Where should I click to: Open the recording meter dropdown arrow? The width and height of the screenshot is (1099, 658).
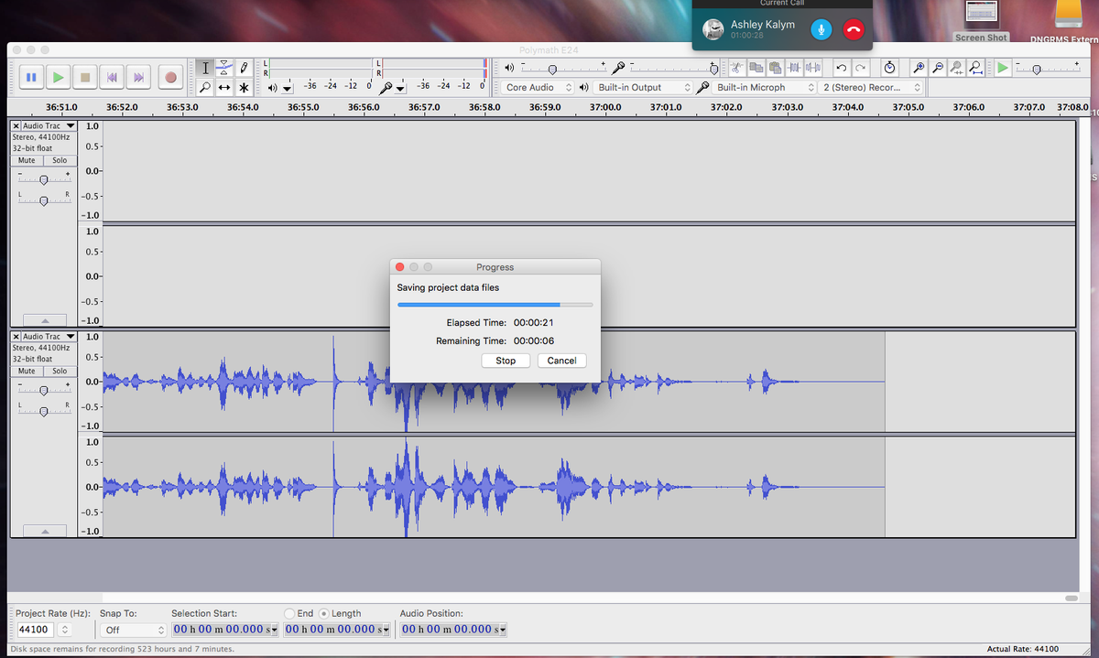click(400, 89)
